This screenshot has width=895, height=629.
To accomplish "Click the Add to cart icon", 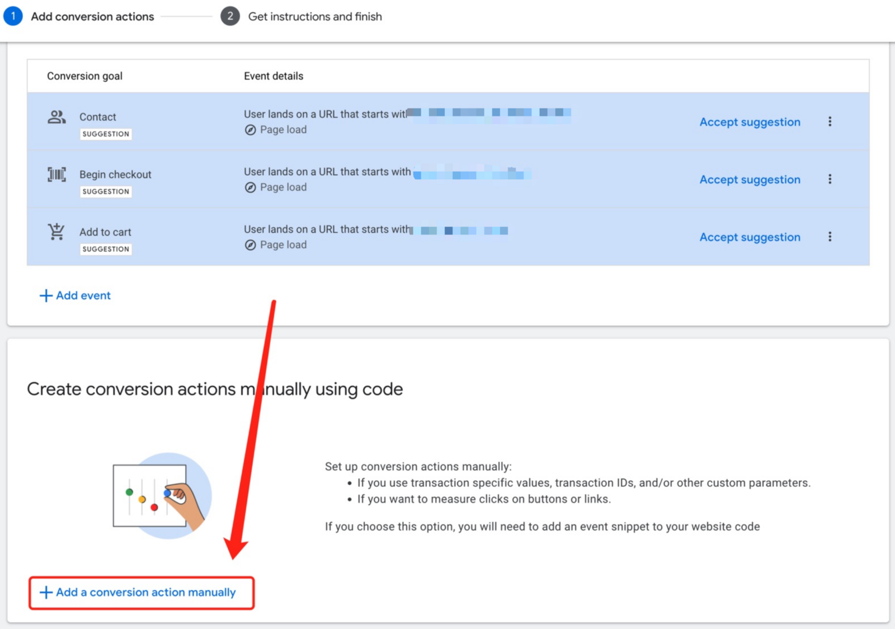I will click(x=56, y=232).
